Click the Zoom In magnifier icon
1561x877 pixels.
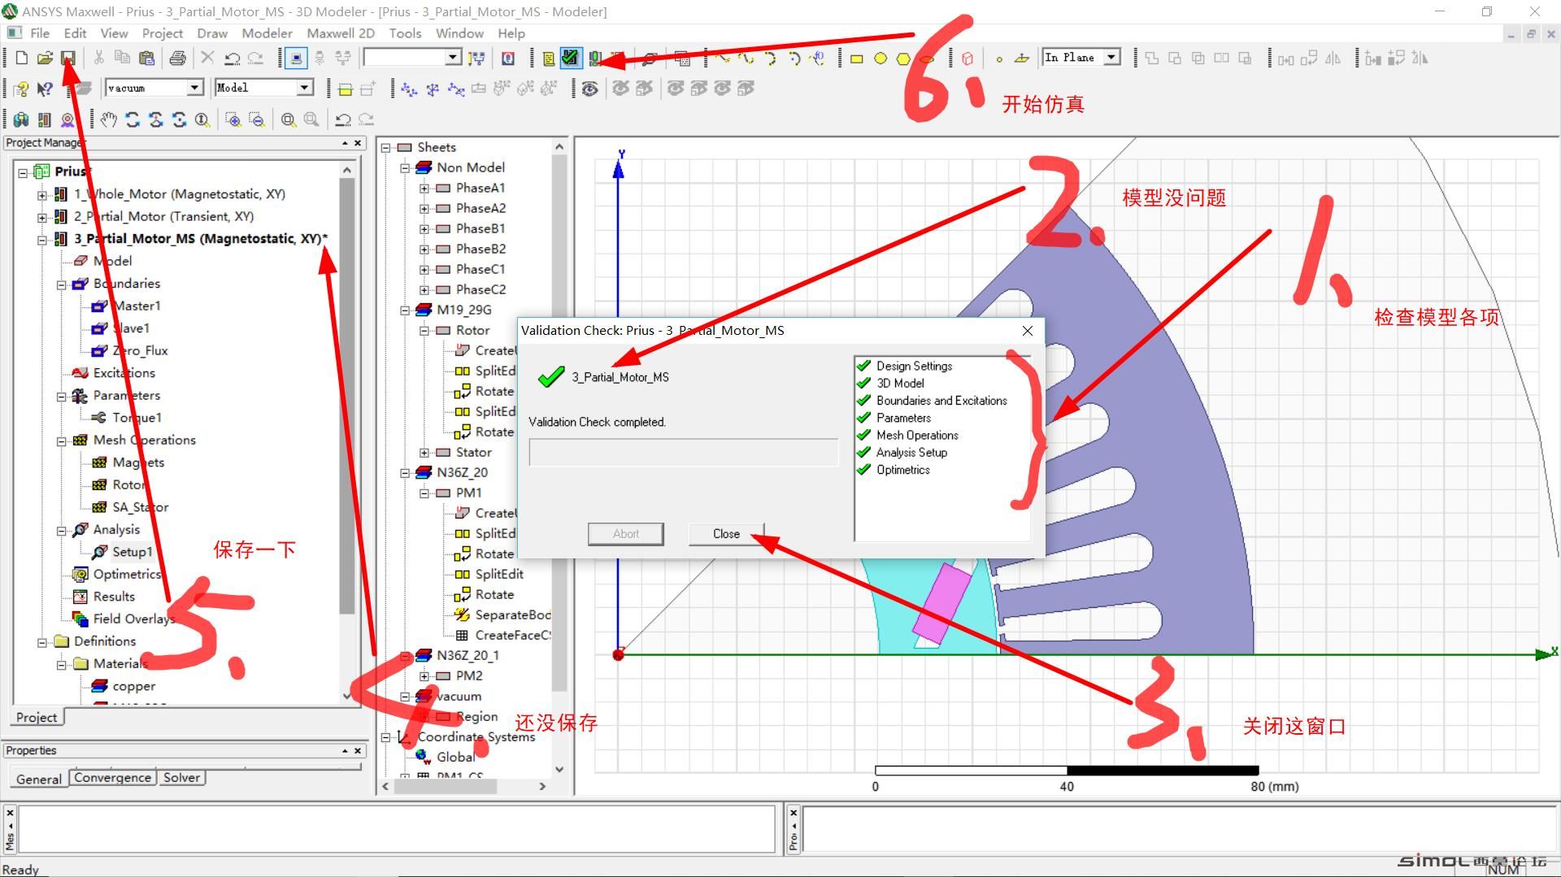tap(233, 119)
